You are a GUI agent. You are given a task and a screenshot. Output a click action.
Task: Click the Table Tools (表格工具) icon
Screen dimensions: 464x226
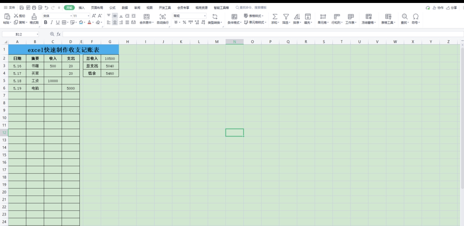click(x=388, y=17)
